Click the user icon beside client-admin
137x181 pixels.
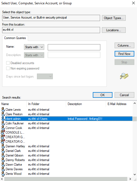click(x=3, y=119)
